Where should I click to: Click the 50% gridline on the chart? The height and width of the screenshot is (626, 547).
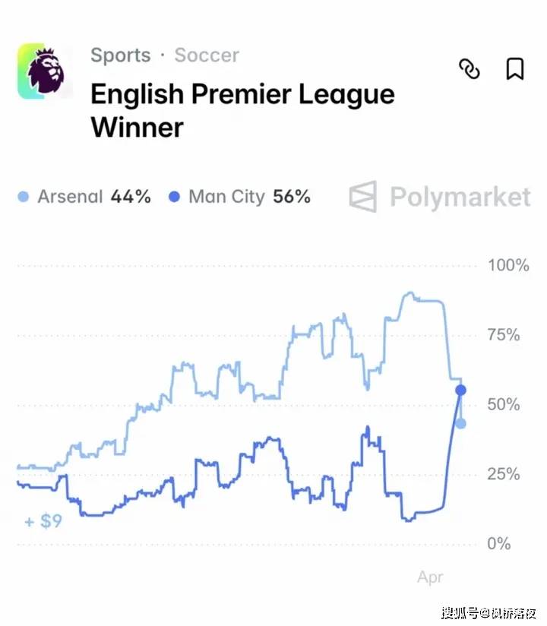251,404
